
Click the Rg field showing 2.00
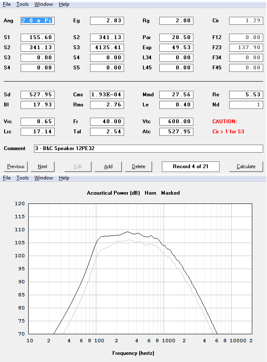coord(176,21)
